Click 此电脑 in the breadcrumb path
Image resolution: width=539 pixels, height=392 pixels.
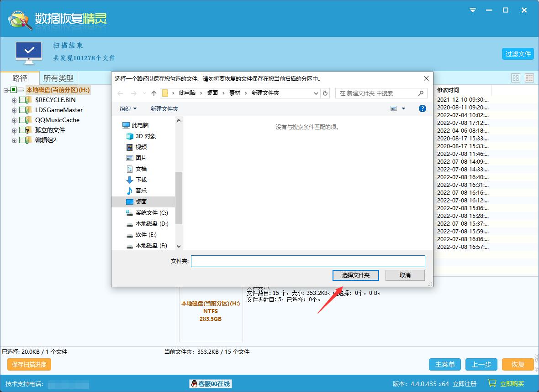(x=187, y=93)
